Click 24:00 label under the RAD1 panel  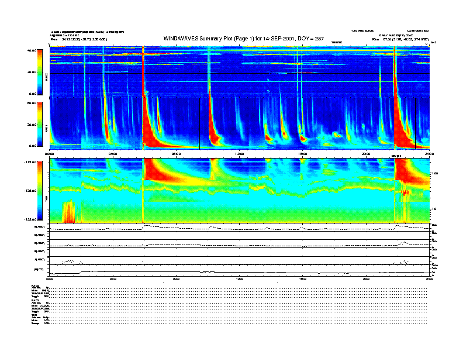click(x=429, y=154)
